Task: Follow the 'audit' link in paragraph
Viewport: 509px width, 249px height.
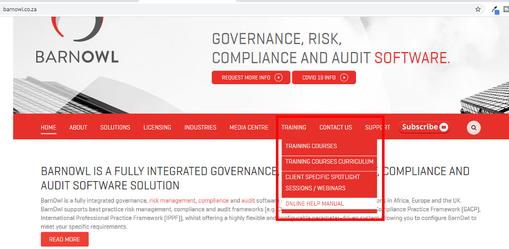Action: [x=248, y=201]
